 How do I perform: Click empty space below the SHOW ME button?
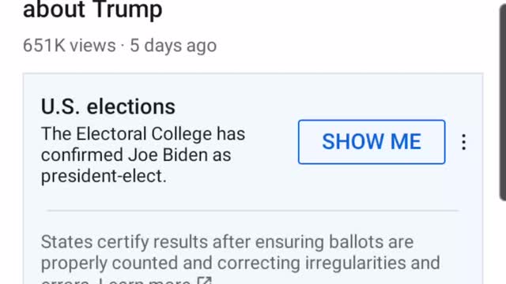[x=372, y=187]
